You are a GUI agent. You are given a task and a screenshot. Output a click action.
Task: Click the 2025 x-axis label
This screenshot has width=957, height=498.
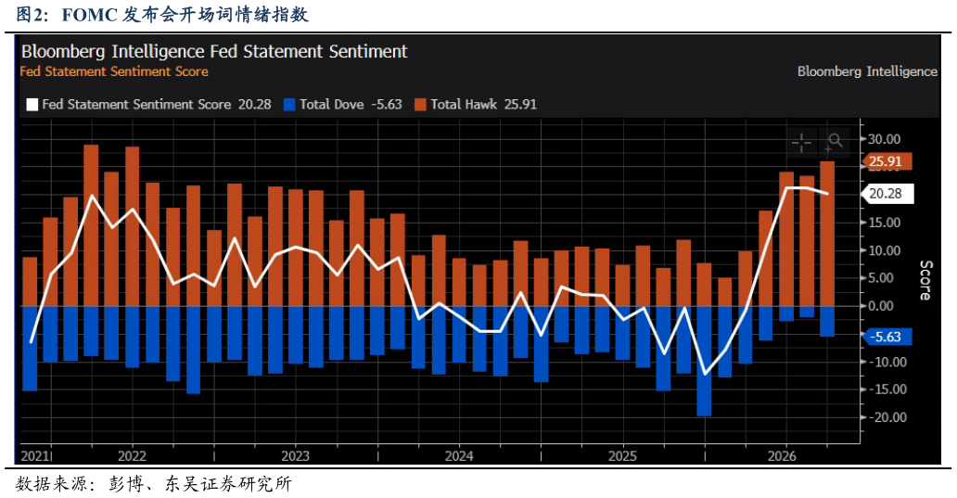[x=622, y=456]
